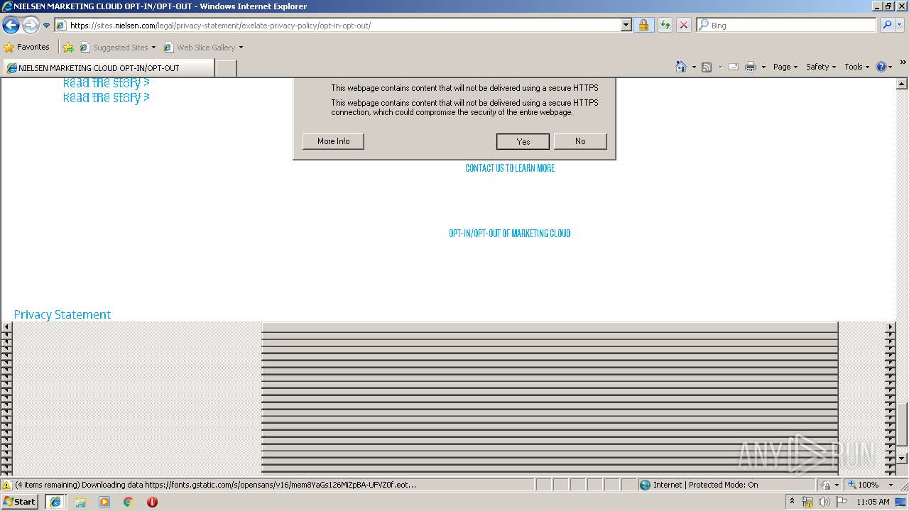Image resolution: width=909 pixels, height=511 pixels.
Task: Open the Favorites center
Action: coord(27,48)
